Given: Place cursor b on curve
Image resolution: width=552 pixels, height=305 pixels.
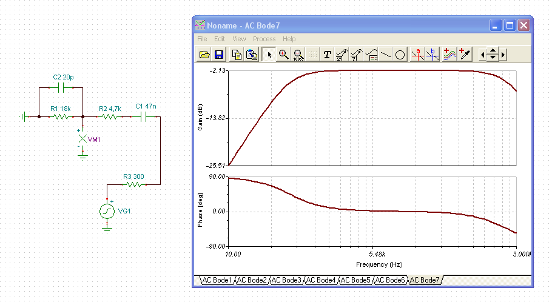Looking at the screenshot, I should [x=433, y=55].
